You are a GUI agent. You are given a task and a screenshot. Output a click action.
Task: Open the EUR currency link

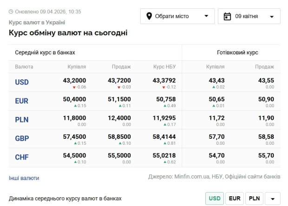click(22, 101)
